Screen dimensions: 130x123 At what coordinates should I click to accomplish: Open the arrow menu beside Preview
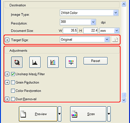click(59, 114)
